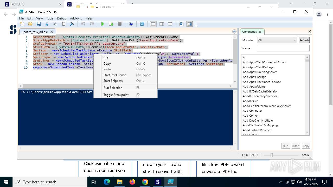Select Add-AppxPackage in command list
333x187 pixels.
(254, 77)
